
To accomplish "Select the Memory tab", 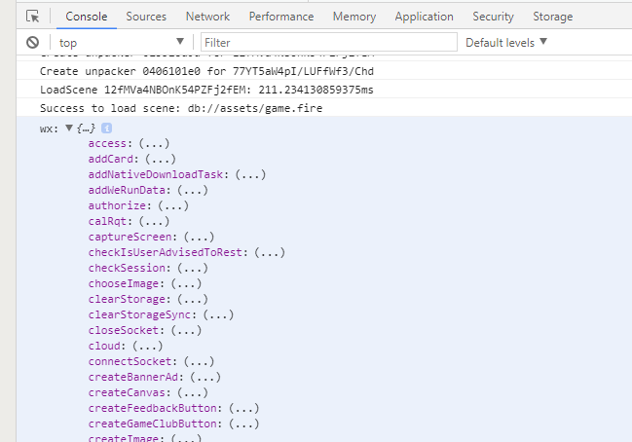I will pyautogui.click(x=353, y=17).
